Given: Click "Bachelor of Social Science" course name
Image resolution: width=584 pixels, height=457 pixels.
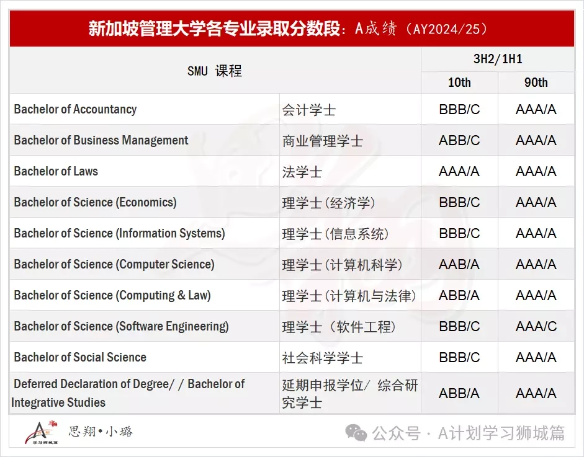Looking at the screenshot, I should tap(80, 357).
